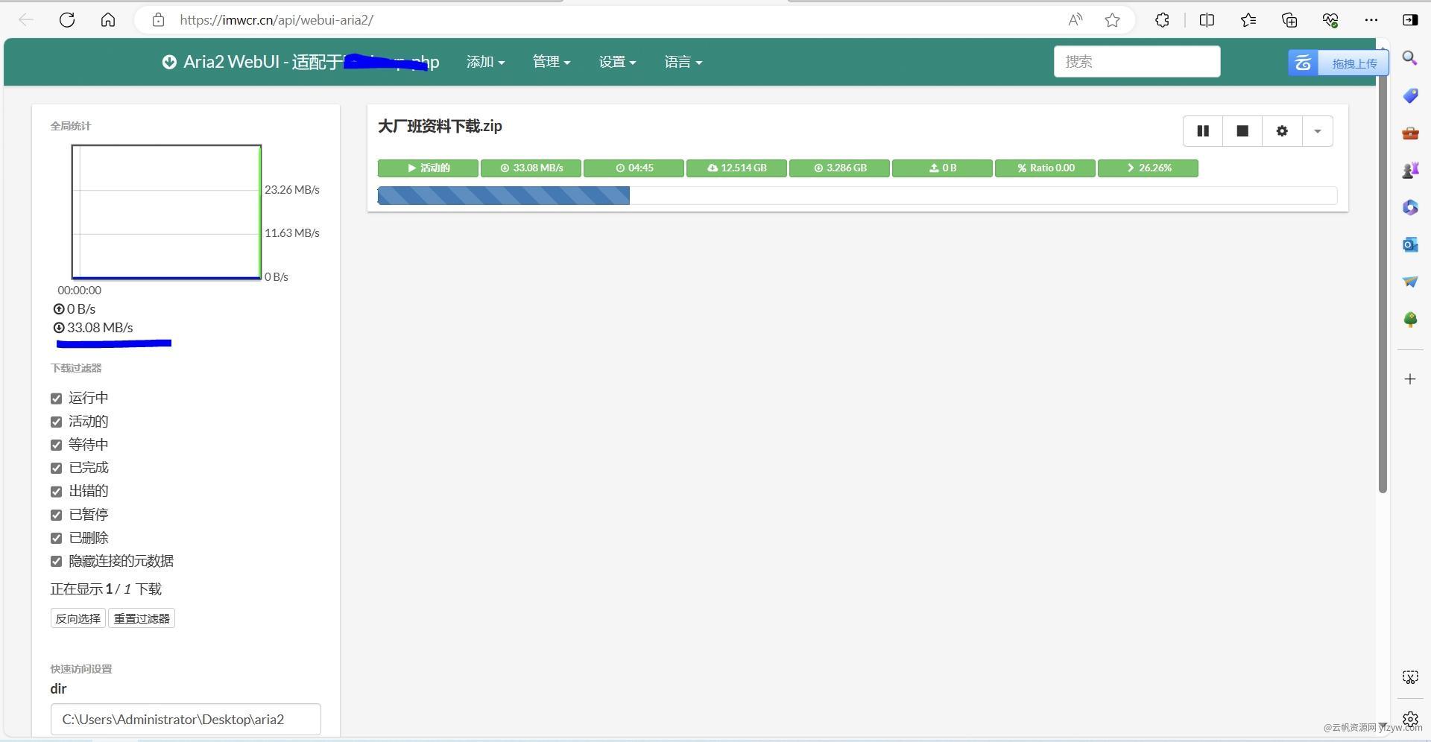The height and width of the screenshot is (742, 1431).
Task: Go to browser home page
Action: tap(108, 20)
